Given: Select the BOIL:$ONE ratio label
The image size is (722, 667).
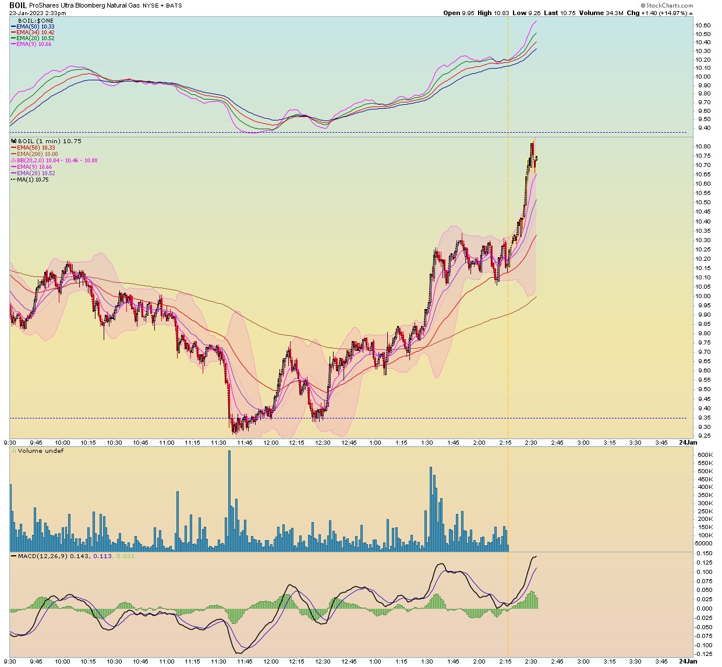Looking at the screenshot, I should [x=36, y=20].
